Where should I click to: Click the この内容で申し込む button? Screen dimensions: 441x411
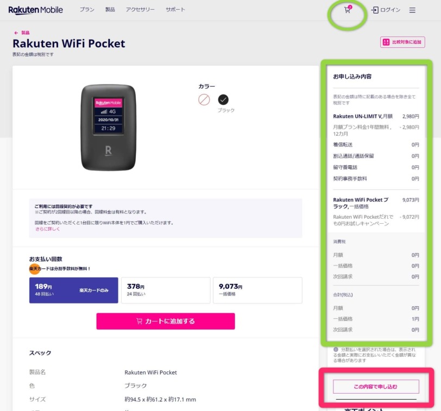point(376,387)
